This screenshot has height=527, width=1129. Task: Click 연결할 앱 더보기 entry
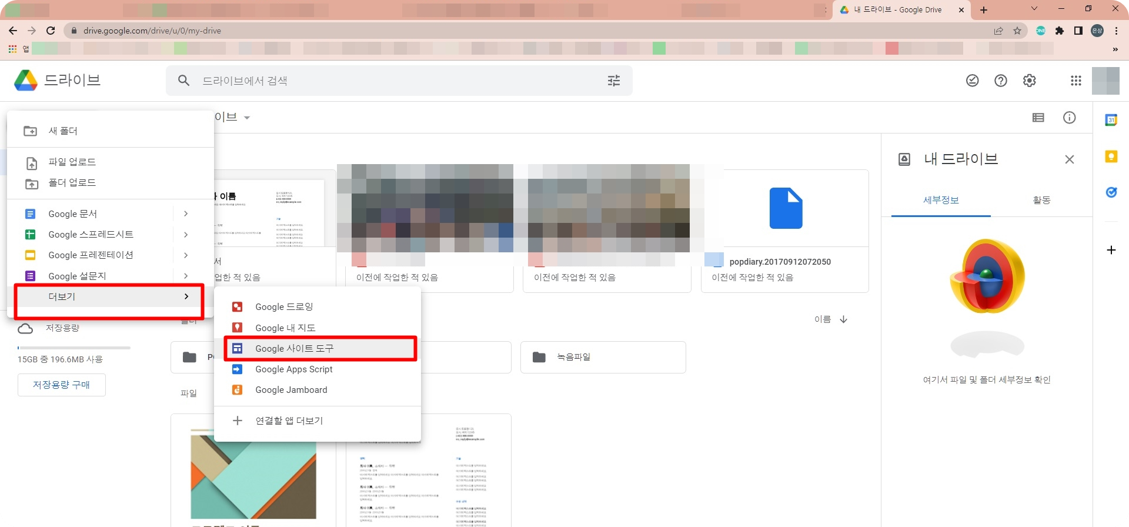pos(318,421)
